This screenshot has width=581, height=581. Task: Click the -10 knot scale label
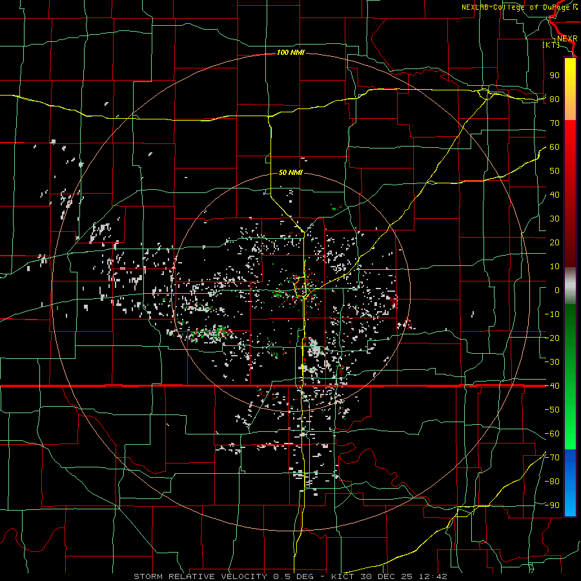tap(552, 314)
